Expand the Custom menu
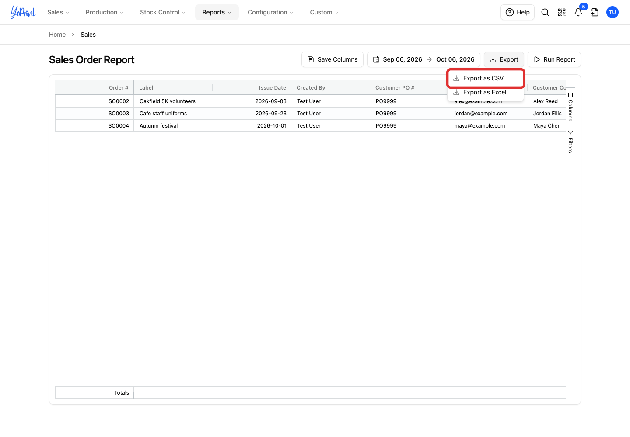This screenshot has width=630, height=437. [324, 12]
